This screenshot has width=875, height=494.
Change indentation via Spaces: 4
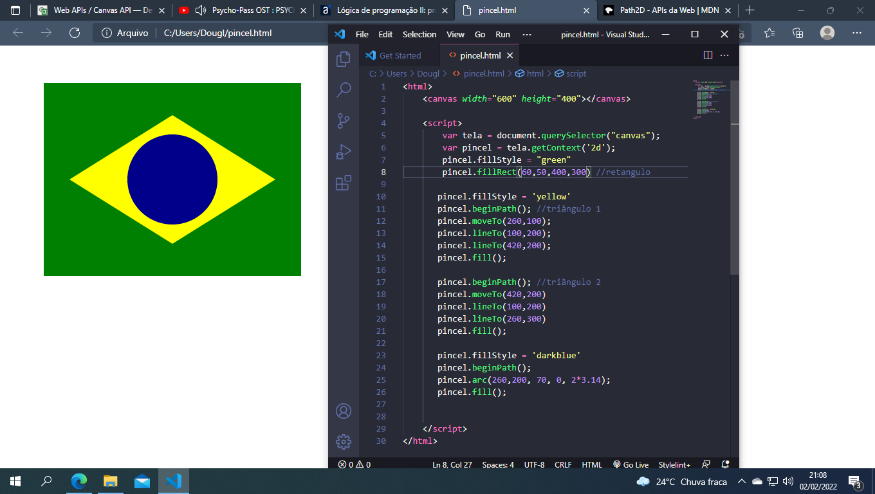pos(498,464)
